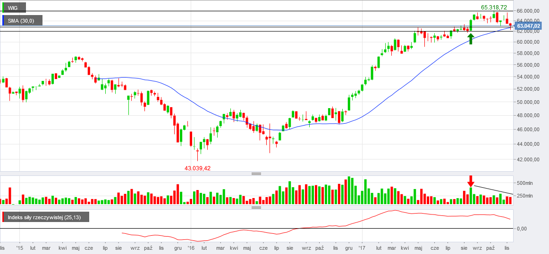The height and width of the screenshot is (254, 549).
Task: Click the '15 year label on time axis
Action: [20, 248]
